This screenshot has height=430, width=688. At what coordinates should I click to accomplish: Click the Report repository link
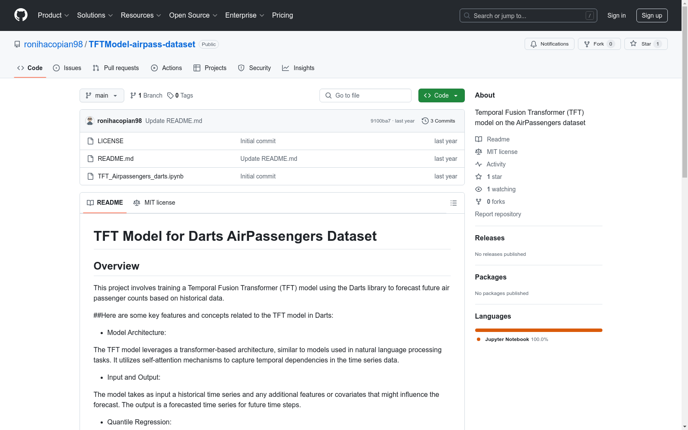tap(498, 214)
